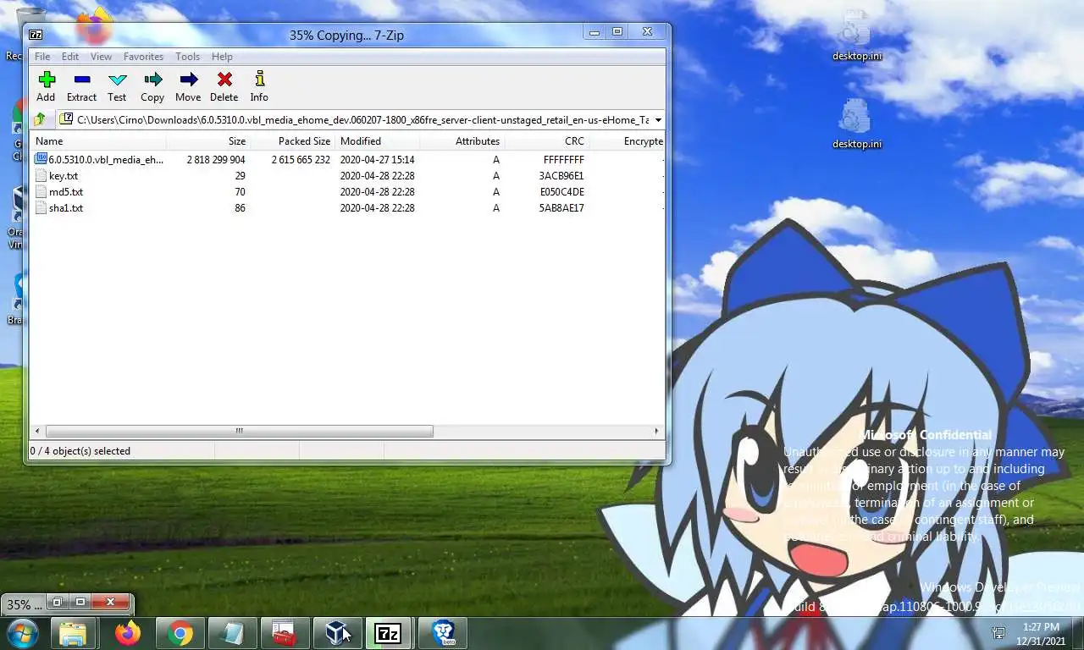
Task: Click the scrollbar's right arrow
Action: pyautogui.click(x=656, y=431)
